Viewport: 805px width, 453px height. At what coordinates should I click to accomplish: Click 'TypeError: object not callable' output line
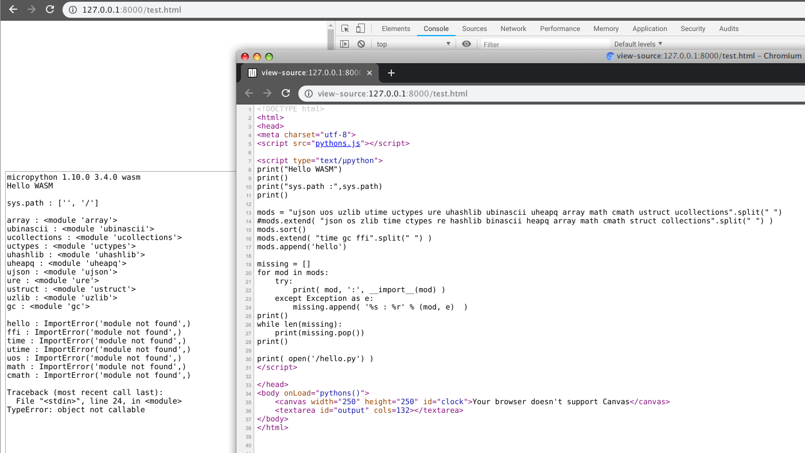click(76, 409)
